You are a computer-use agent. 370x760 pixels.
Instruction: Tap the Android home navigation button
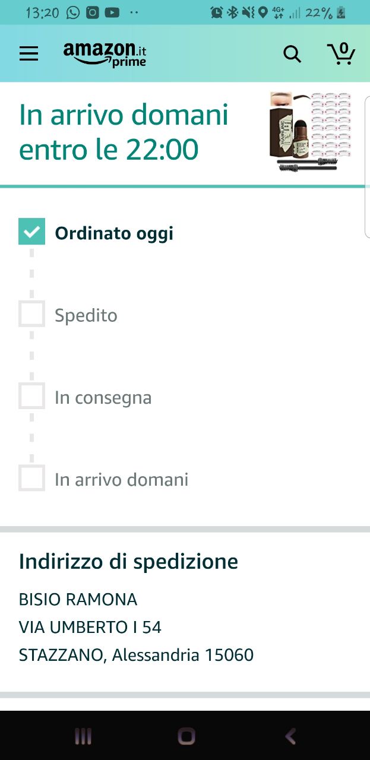[x=186, y=737]
